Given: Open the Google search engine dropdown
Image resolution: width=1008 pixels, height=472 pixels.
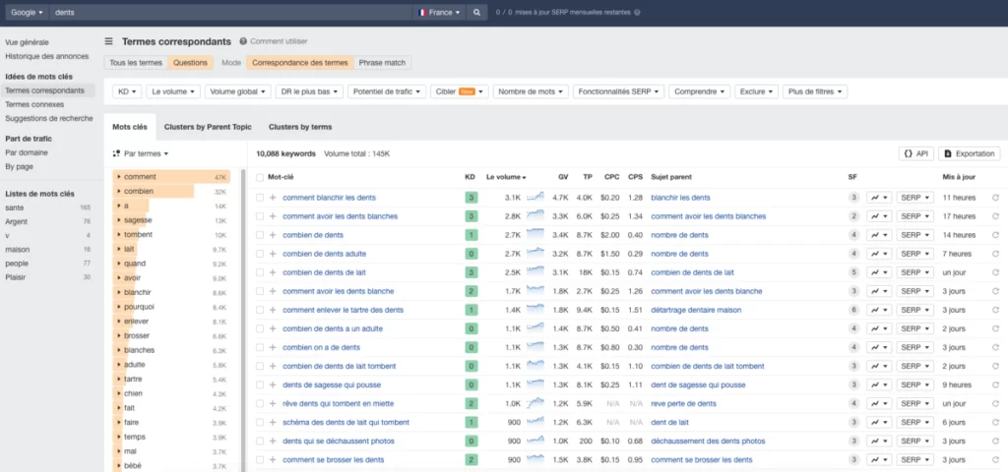Looking at the screenshot, I should (27, 12).
